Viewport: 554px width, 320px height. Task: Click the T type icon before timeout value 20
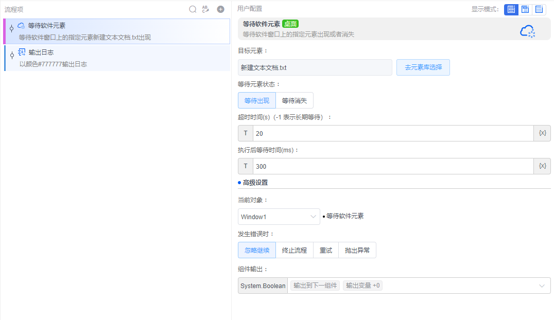[246, 133]
